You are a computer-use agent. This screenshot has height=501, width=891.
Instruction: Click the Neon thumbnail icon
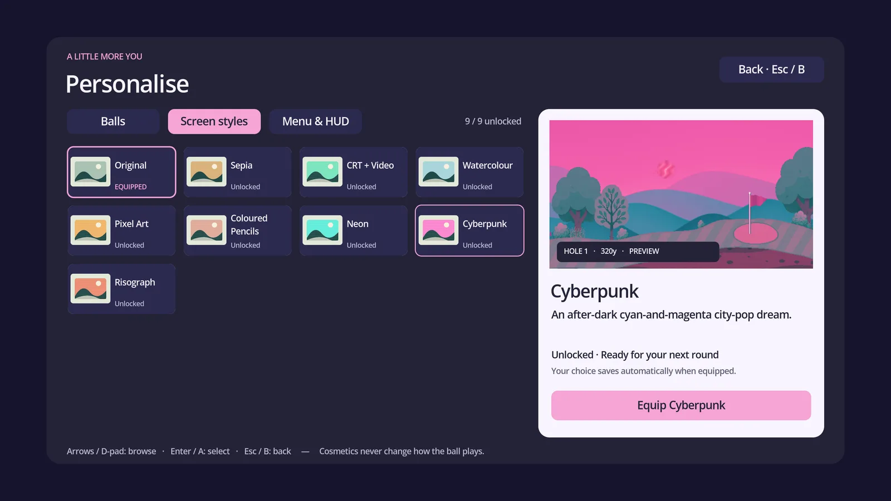click(322, 230)
